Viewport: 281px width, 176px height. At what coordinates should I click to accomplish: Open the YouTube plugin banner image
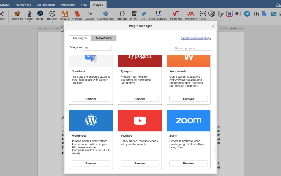click(x=140, y=121)
